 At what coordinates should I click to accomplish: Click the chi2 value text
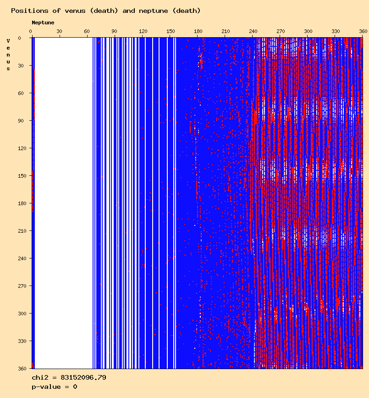coord(69,378)
